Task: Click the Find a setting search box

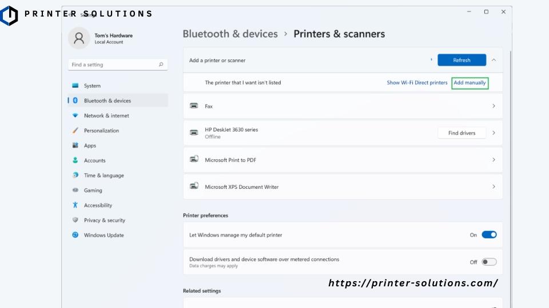Action: 118,64
